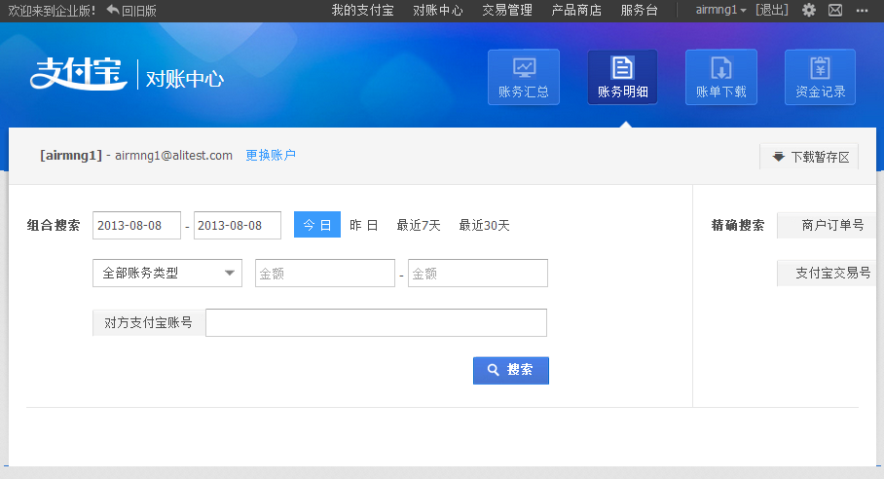Open 产品商店 menu item
The image size is (884, 479).
tap(576, 10)
